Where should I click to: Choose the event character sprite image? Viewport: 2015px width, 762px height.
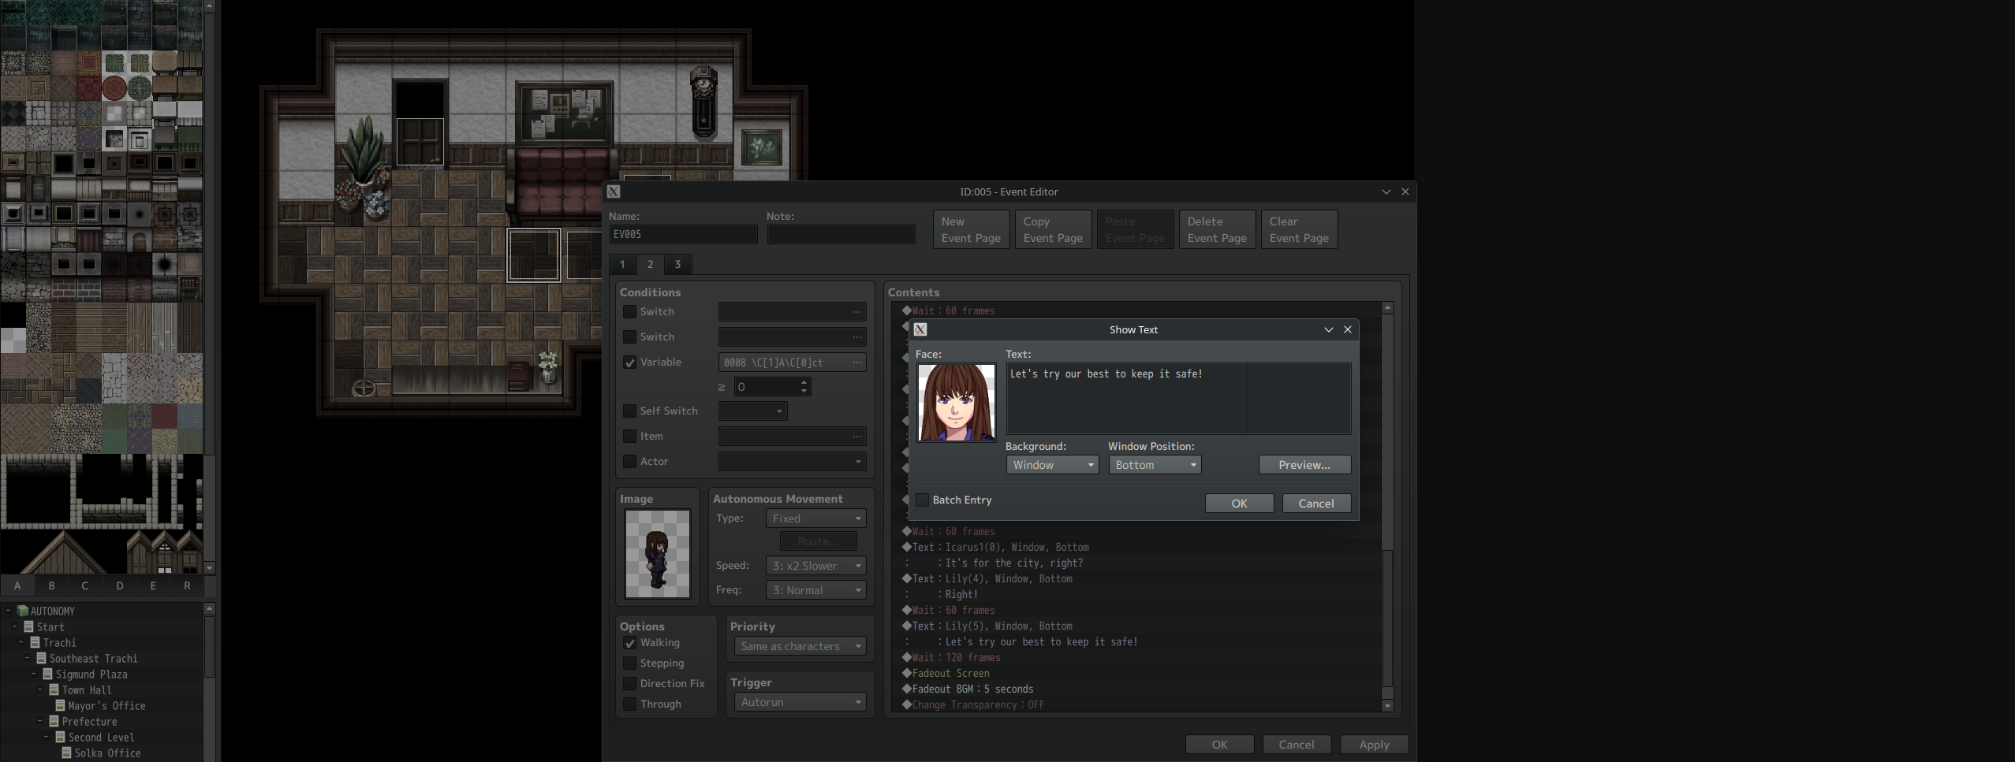658,553
